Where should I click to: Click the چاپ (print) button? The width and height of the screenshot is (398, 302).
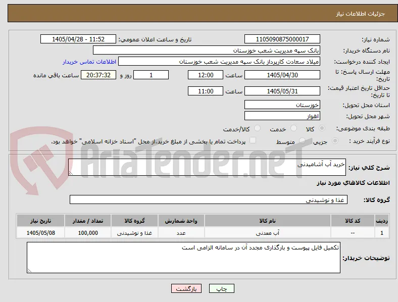click(221, 288)
